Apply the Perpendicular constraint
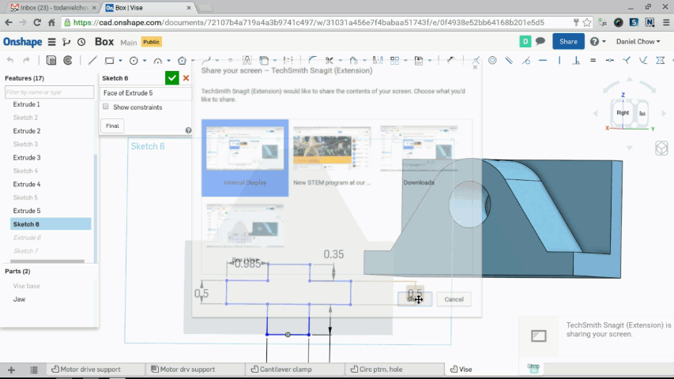Screen dimensions: 674x379 [577, 61]
